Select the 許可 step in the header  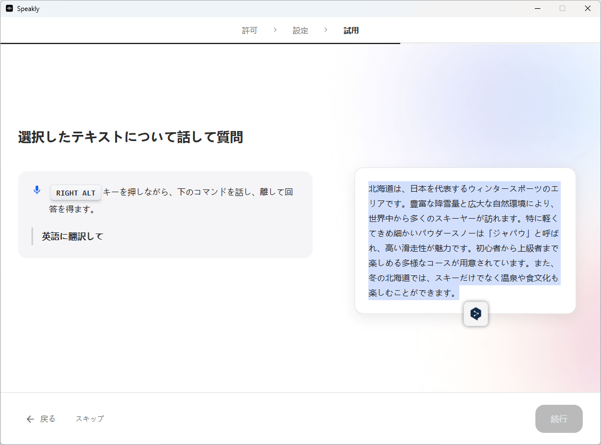(x=249, y=31)
